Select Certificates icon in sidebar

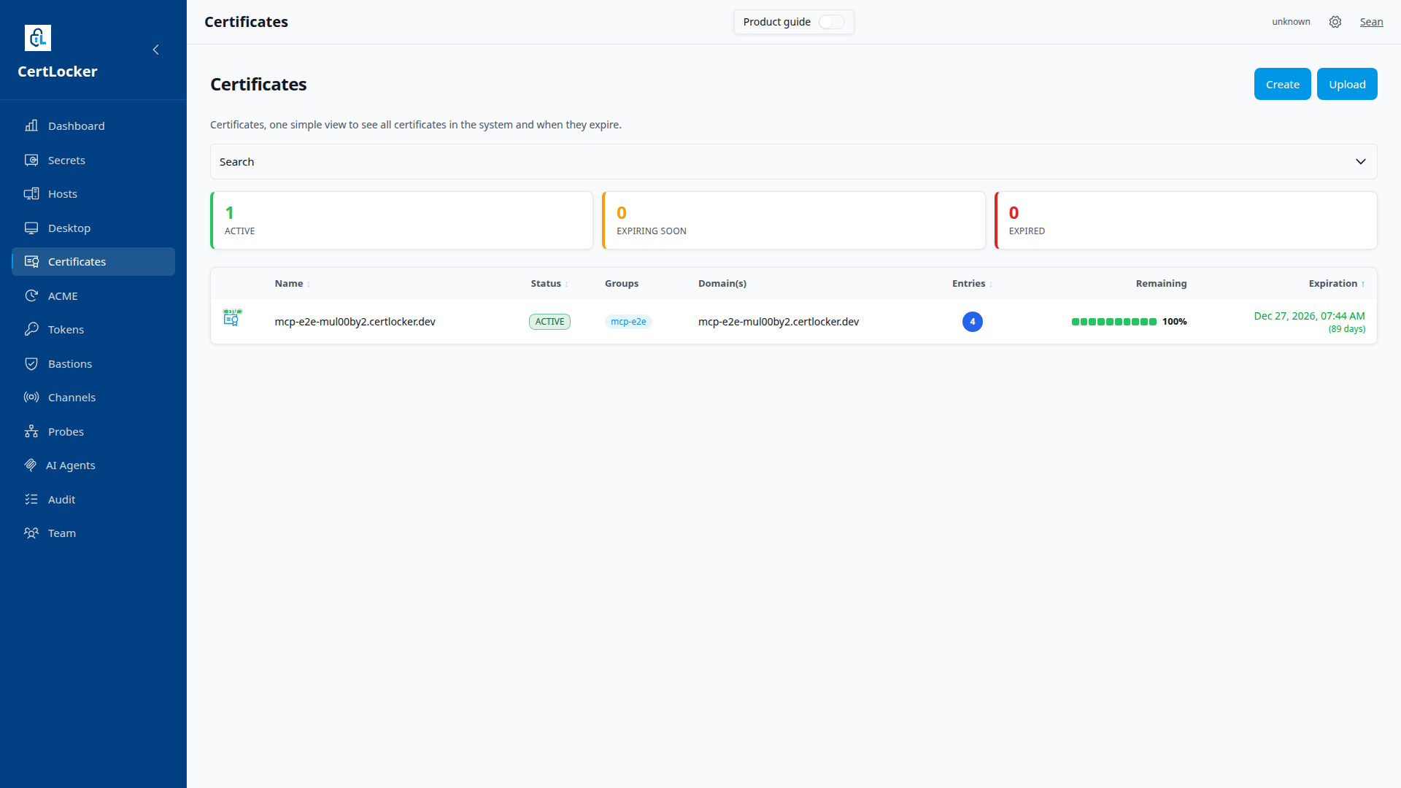point(31,262)
